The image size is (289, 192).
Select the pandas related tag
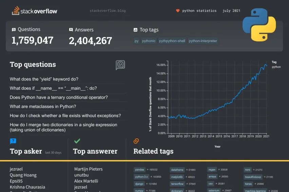(x=139, y=170)
